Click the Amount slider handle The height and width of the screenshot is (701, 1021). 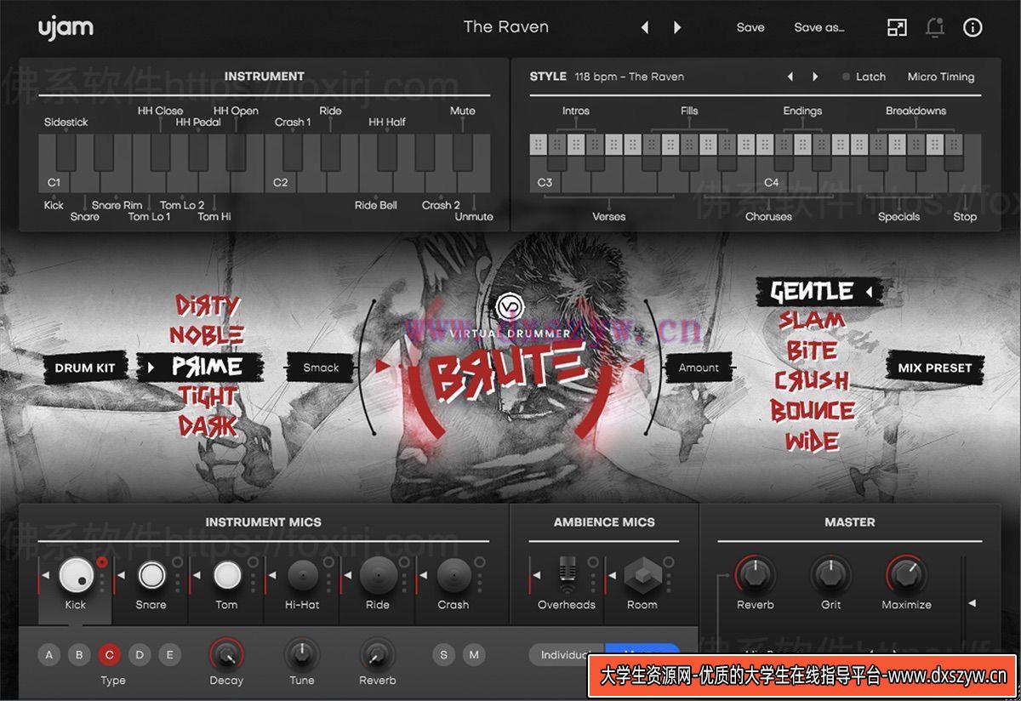(x=637, y=365)
